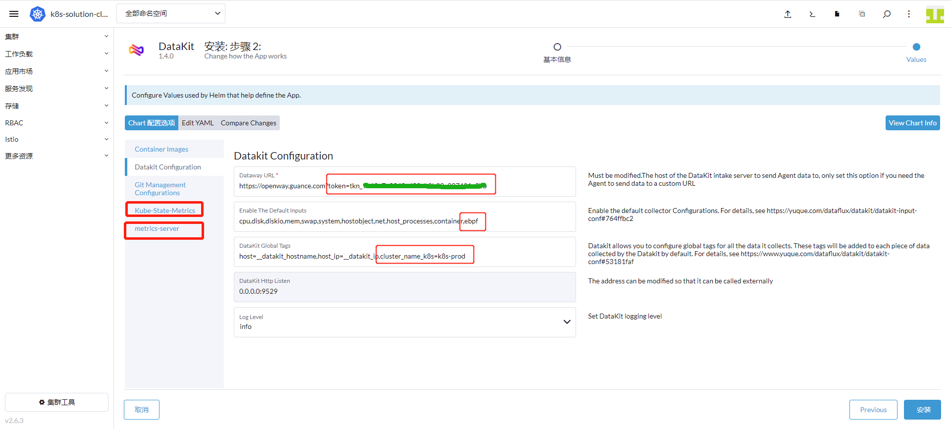Switch to the Edit YAML tab
The image size is (951, 429).
click(x=198, y=123)
